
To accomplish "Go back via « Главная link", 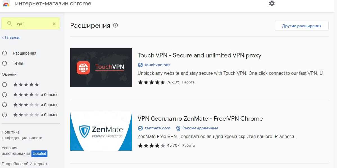I will point(11,37).
